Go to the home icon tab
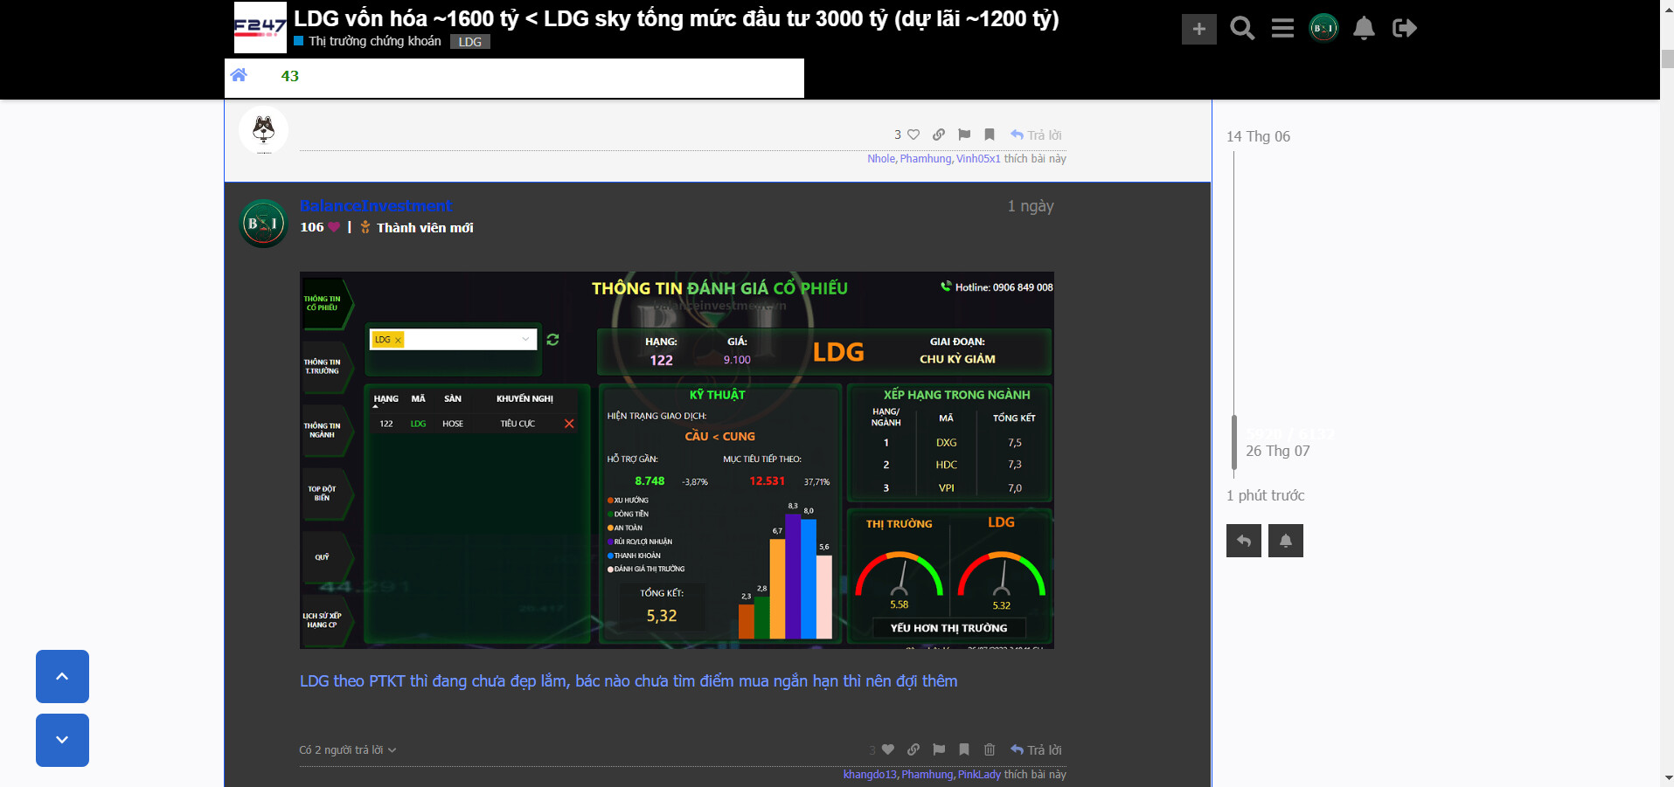 pos(239,75)
